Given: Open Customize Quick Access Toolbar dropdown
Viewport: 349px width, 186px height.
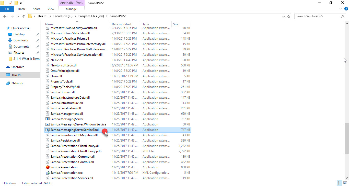Looking at the screenshot, I should tap(21, 3).
